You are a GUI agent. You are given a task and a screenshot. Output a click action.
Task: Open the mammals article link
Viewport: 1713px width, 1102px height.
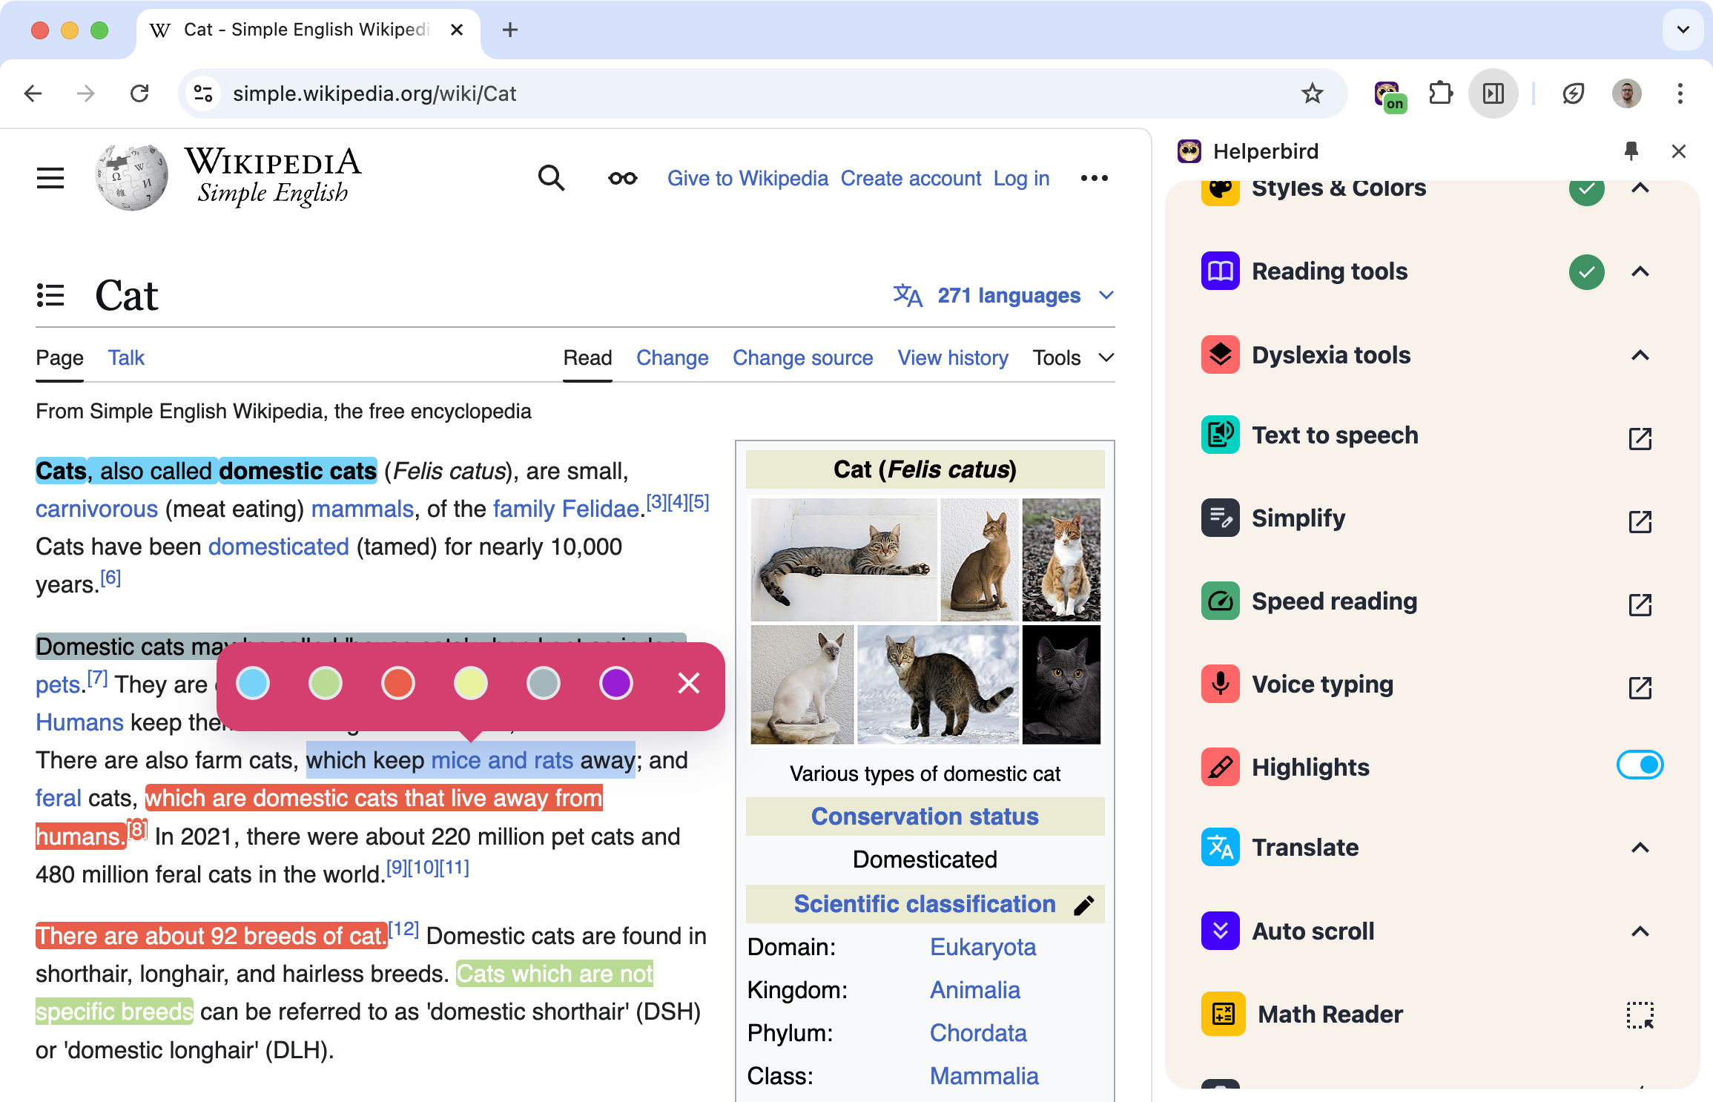361,509
